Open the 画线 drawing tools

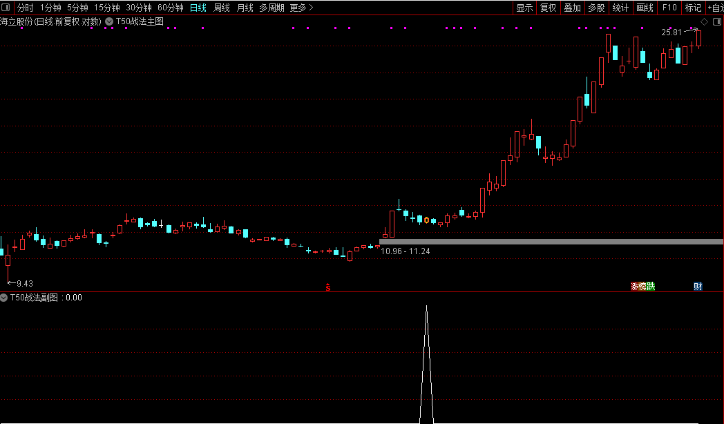(645, 8)
